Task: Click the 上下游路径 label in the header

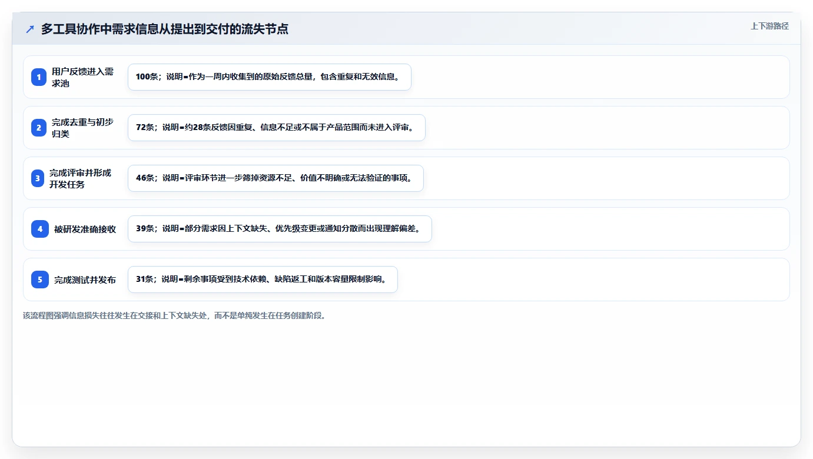Action: 769,26
